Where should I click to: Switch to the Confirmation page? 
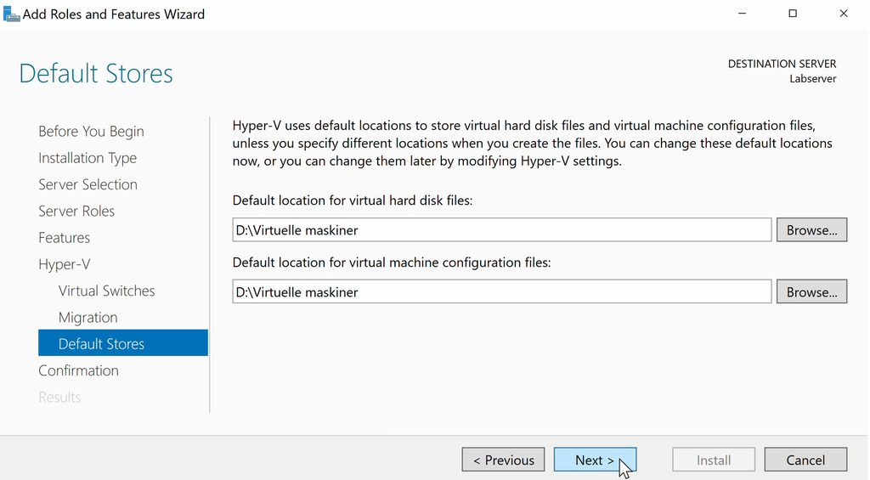pos(78,370)
